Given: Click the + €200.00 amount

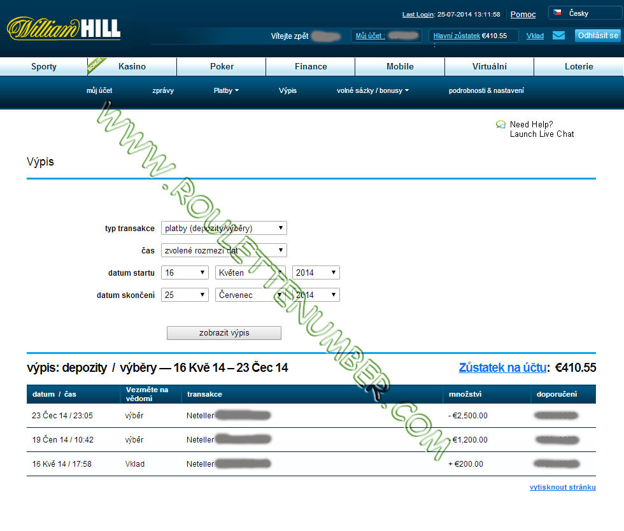Looking at the screenshot, I should pos(465,464).
